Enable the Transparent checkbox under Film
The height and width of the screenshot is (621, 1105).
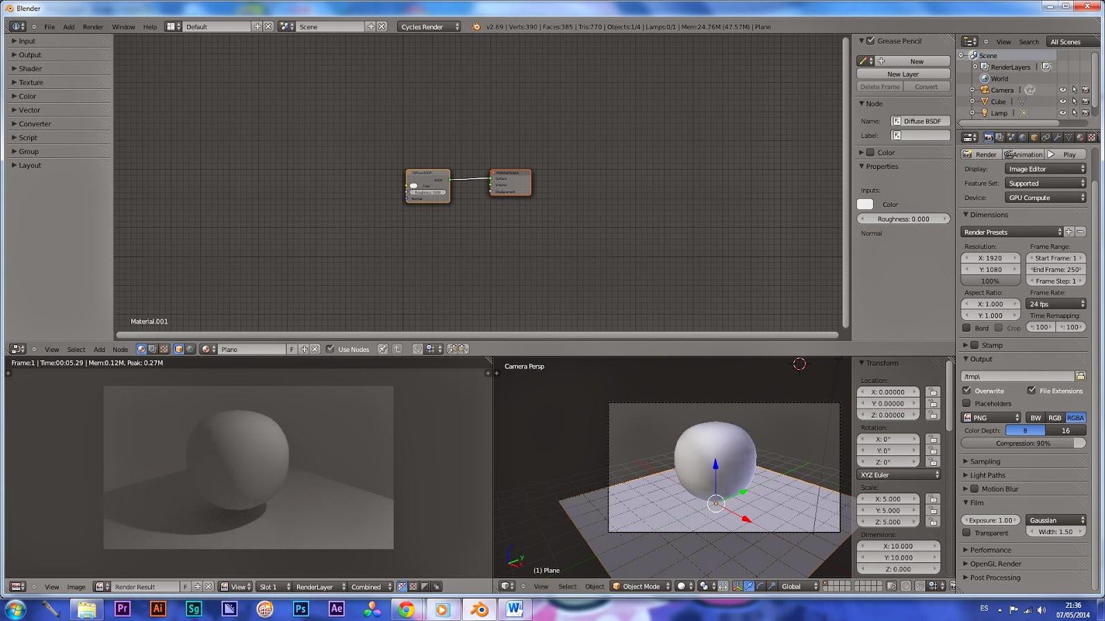[x=967, y=533]
